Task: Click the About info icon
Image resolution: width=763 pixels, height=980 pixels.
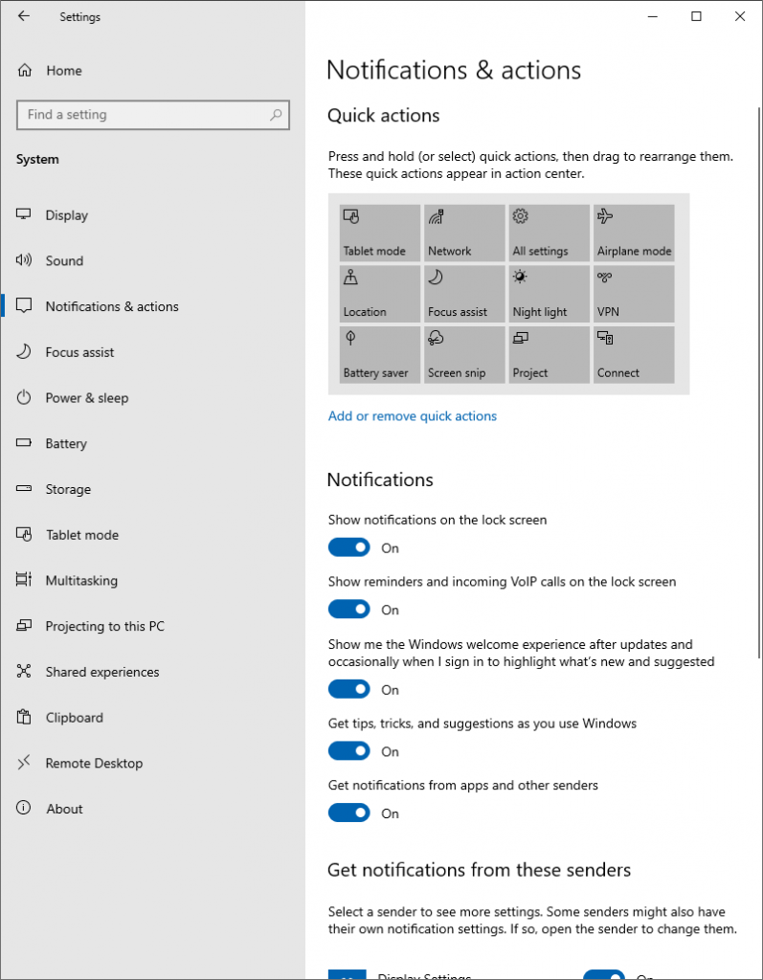Action: pyautogui.click(x=24, y=808)
